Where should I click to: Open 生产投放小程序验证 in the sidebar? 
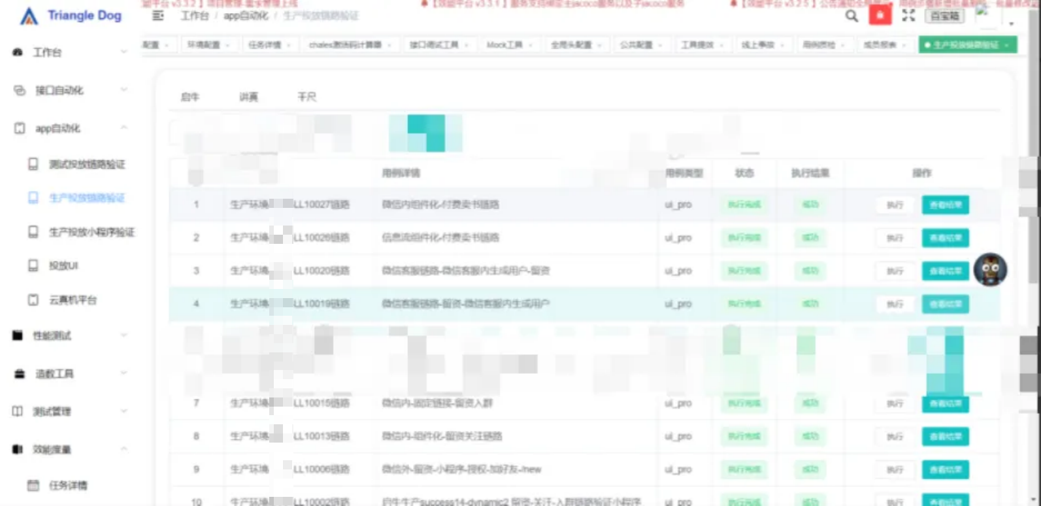pos(91,232)
